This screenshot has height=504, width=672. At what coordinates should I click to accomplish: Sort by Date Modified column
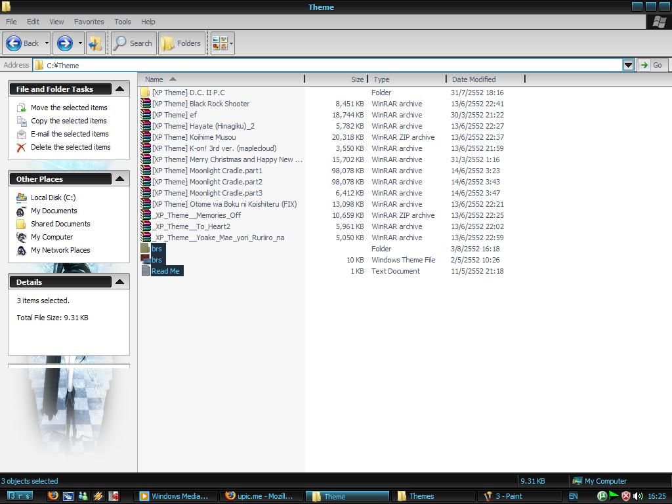coord(486,79)
